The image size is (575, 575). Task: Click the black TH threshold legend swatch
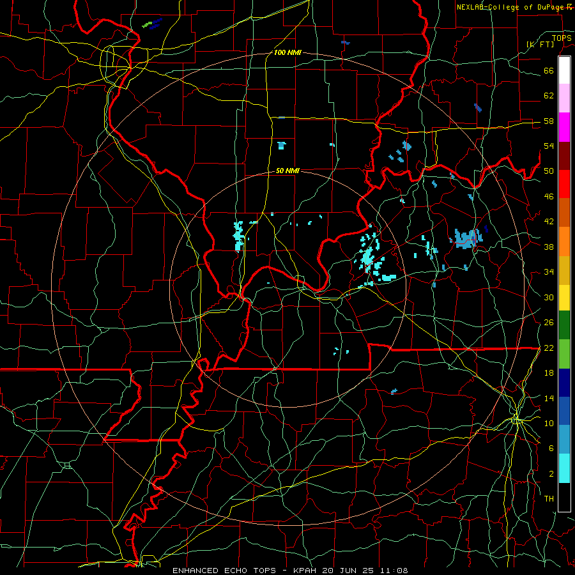[564, 497]
